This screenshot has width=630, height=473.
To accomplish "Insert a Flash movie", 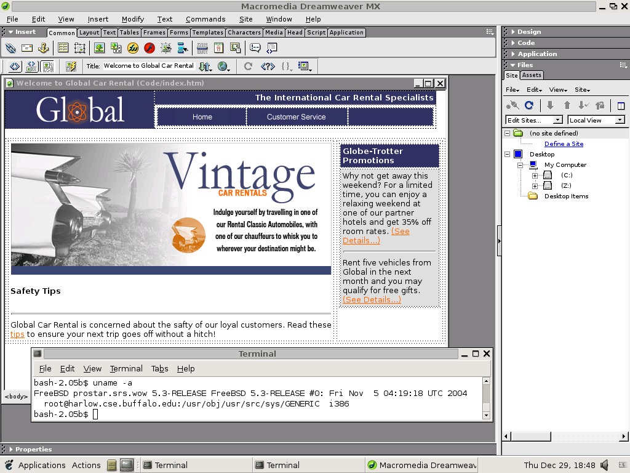I will (x=150, y=48).
